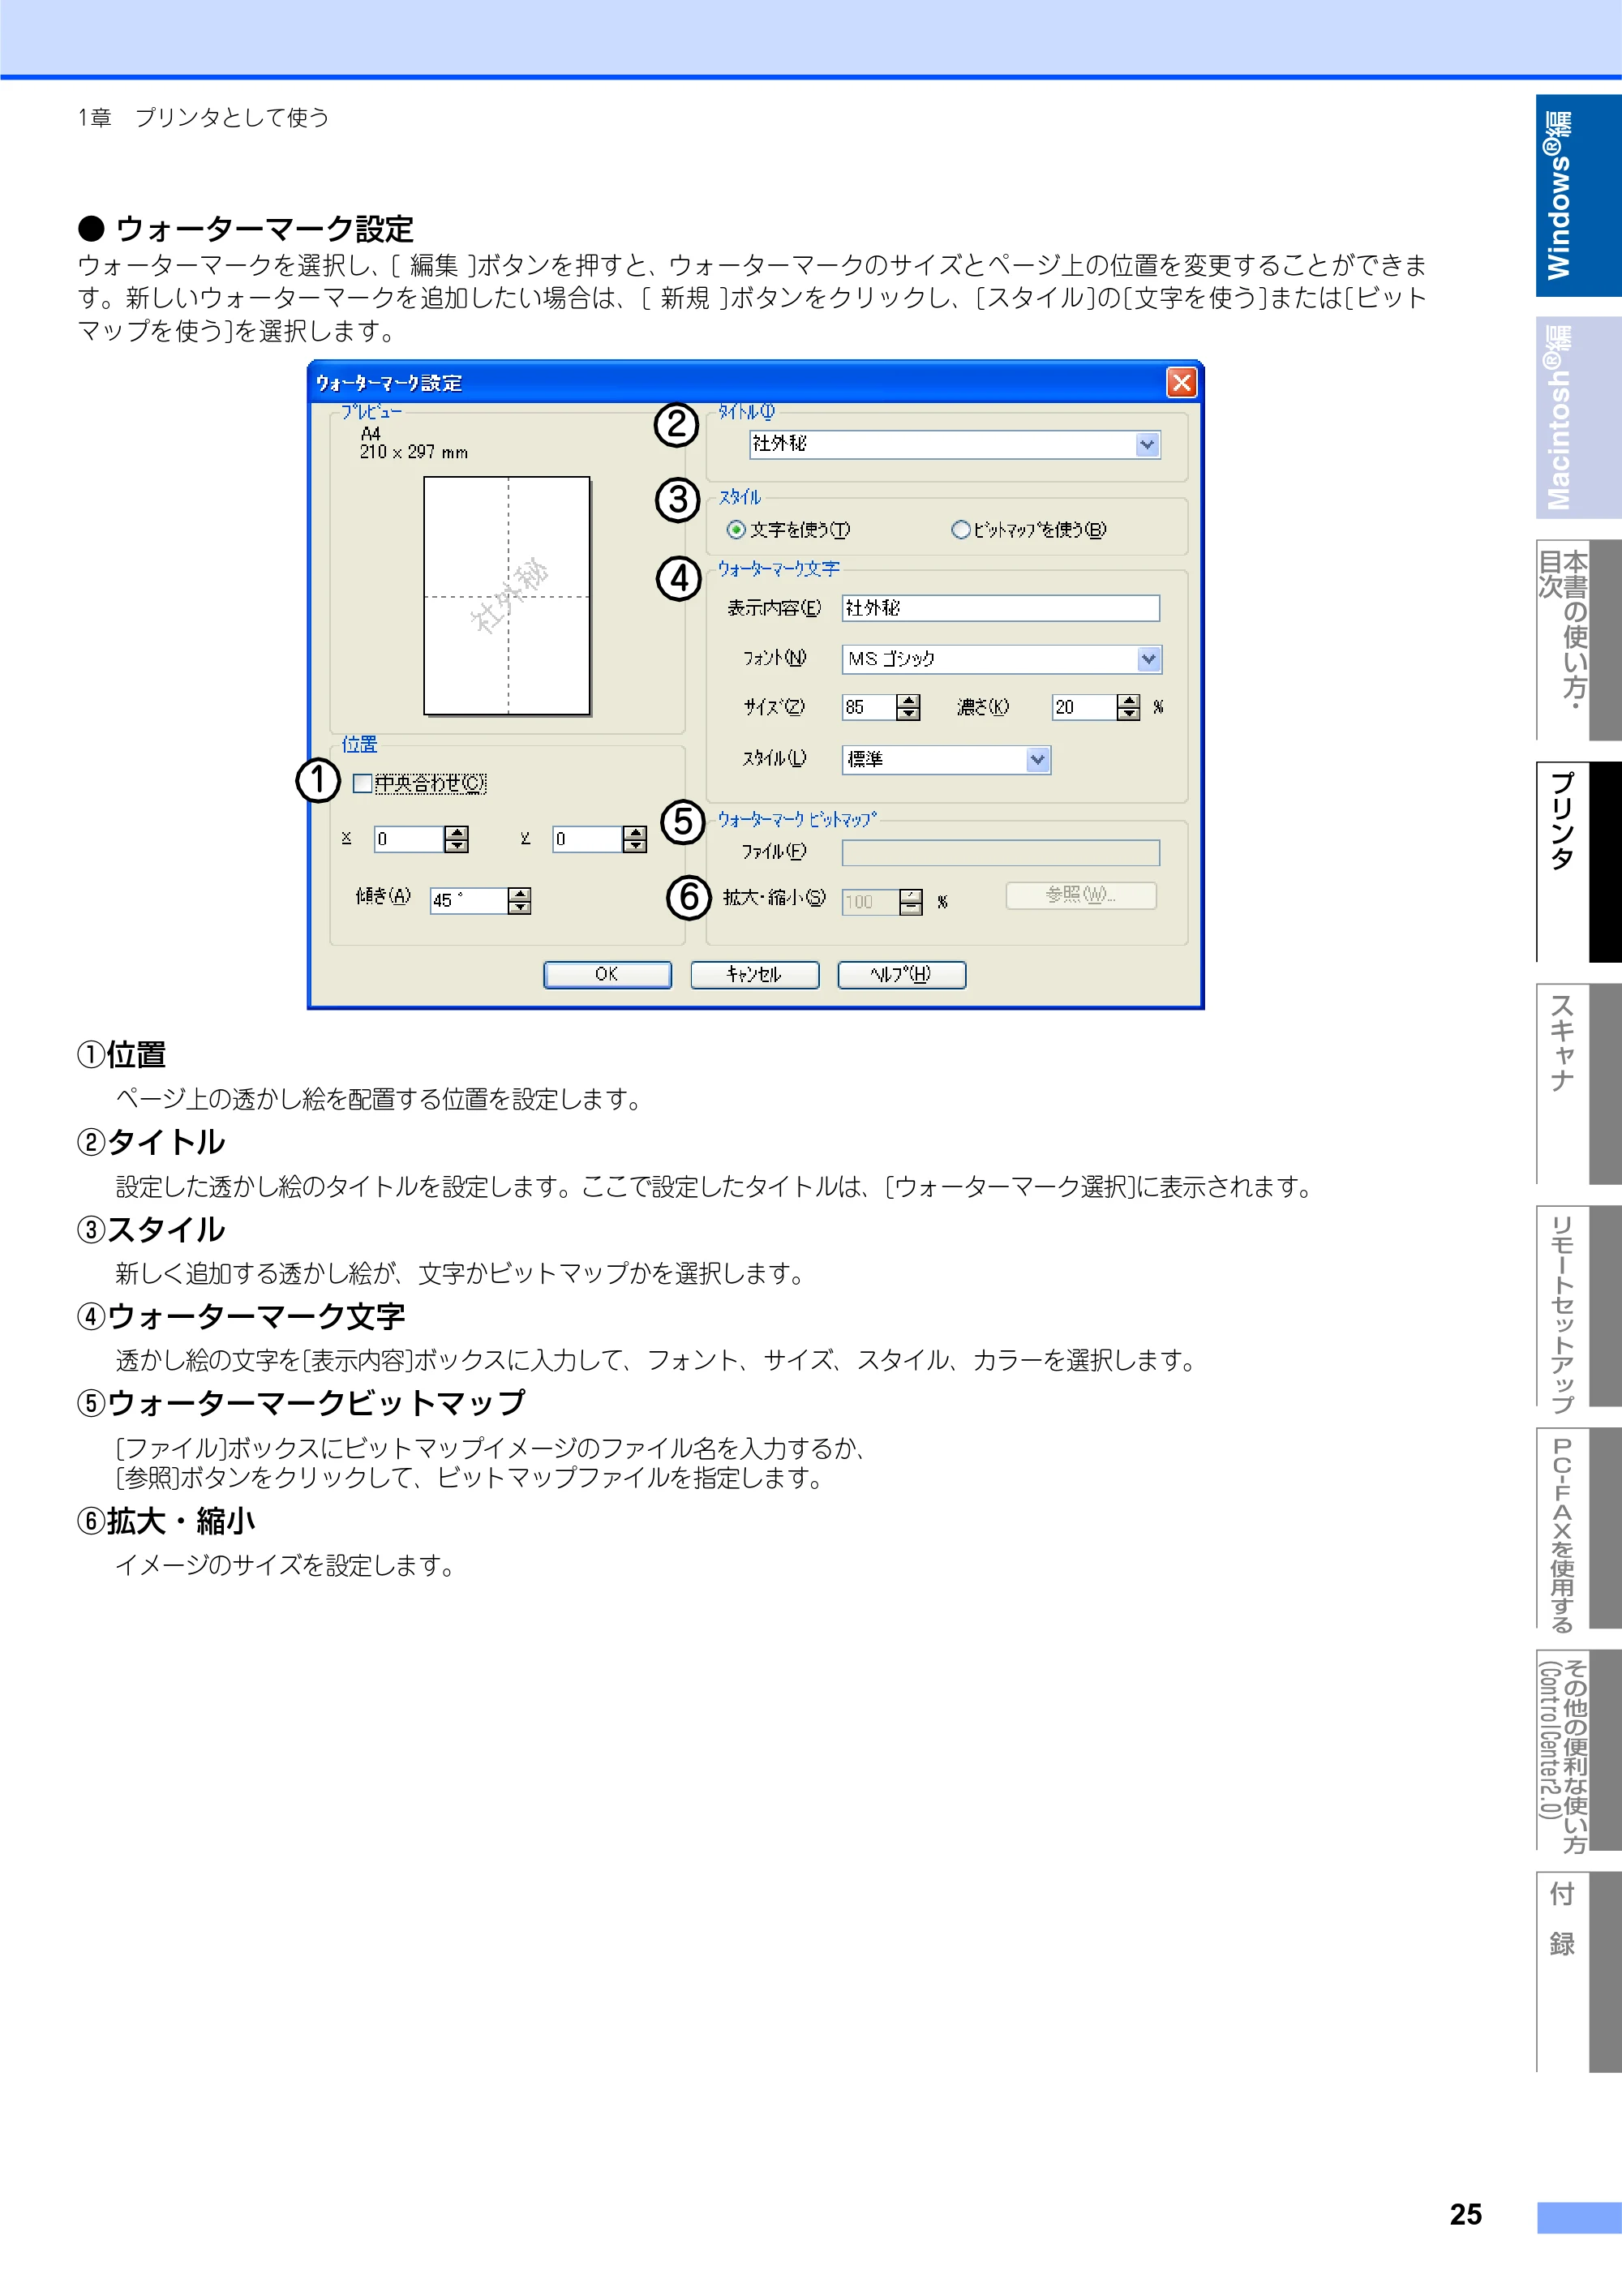
Task: Click the 濃さ value field 20
Action: coord(1084,707)
